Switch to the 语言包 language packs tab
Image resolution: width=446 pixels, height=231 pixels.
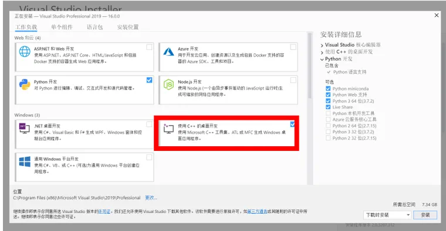(94, 27)
